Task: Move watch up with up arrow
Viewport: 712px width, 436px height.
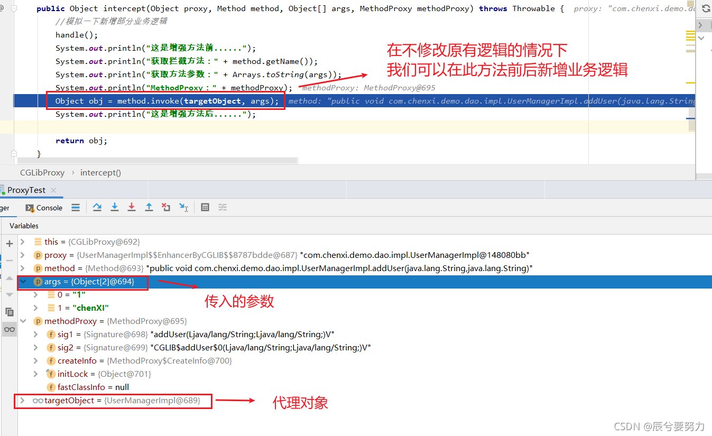Action: (x=10, y=278)
